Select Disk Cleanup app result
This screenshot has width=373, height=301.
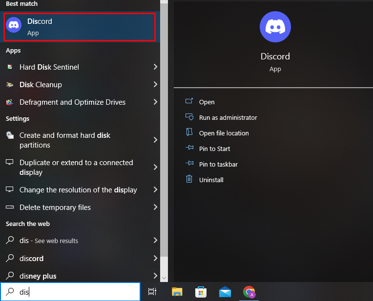tap(80, 85)
